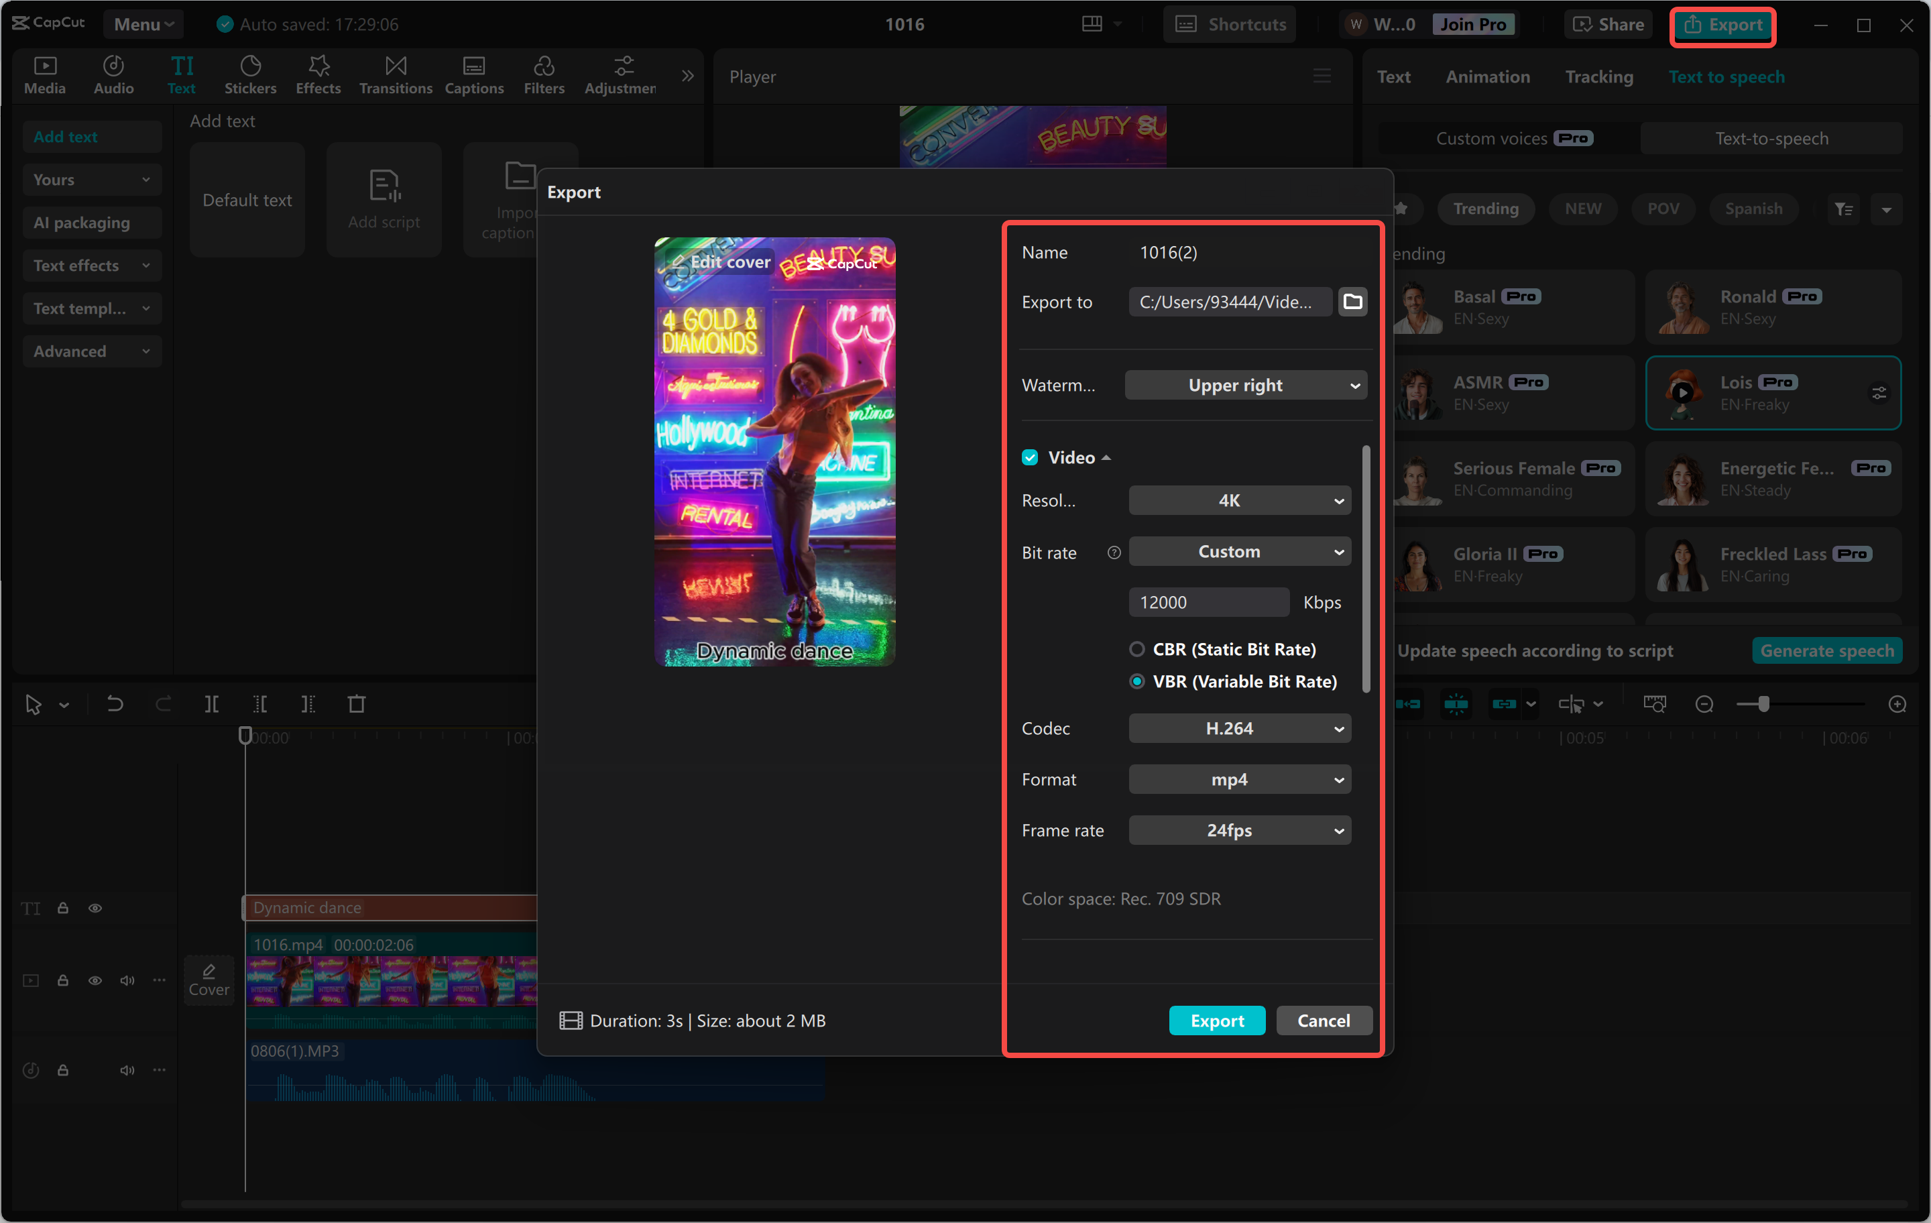Open the Effects panel
This screenshot has width=1931, height=1223.
coord(318,74)
